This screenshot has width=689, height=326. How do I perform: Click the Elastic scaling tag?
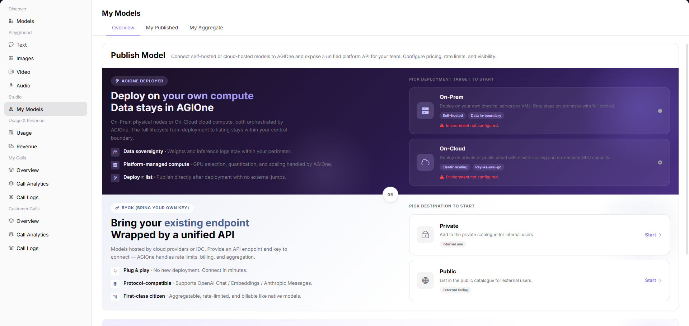455,167
